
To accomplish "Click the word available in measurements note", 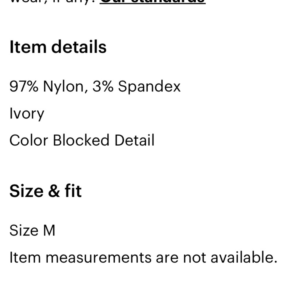I will coord(244,258).
